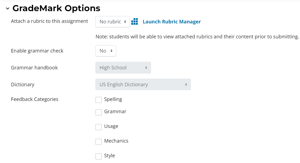
Task: Tick the Grammar feedback category checkbox
Action: click(98, 112)
